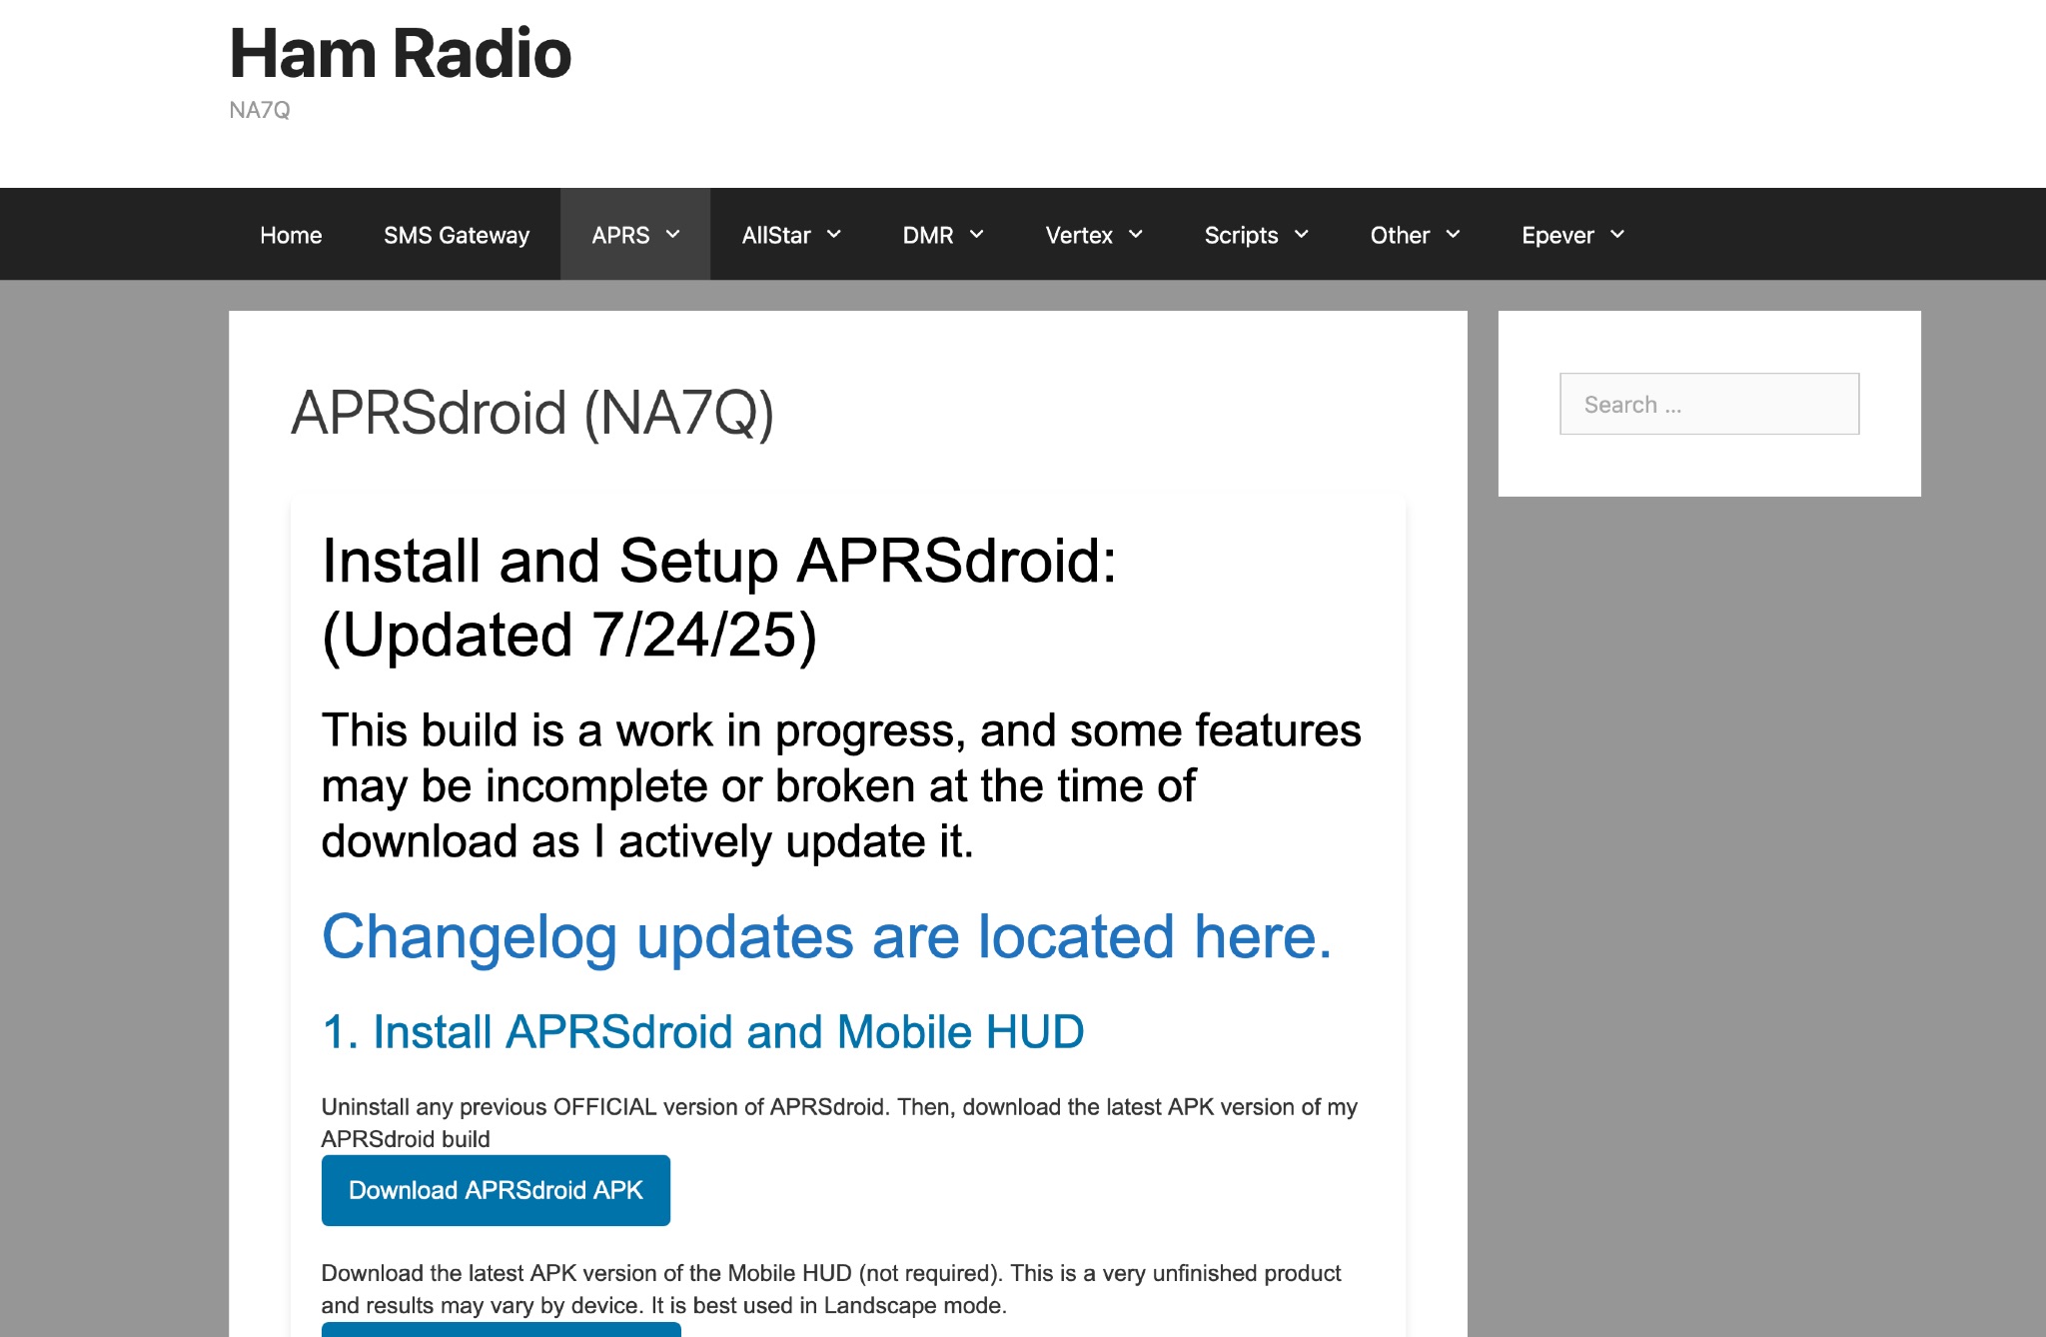Open the AllStar menu item

tap(775, 235)
